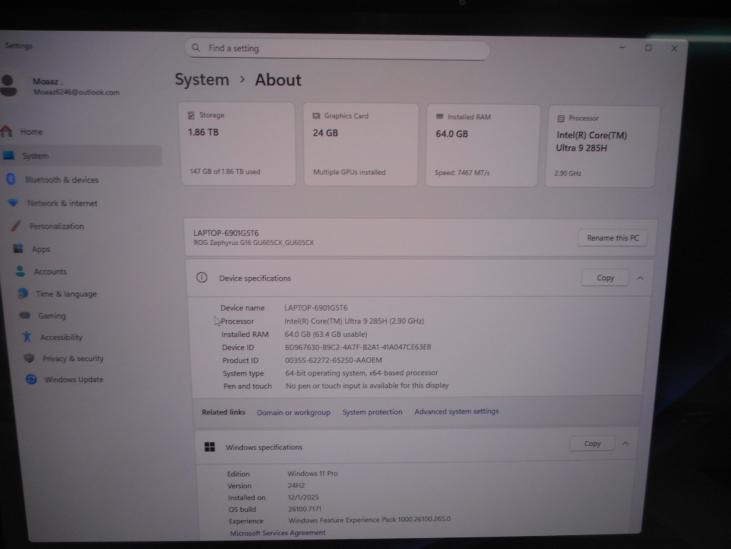Click the Home icon in sidebar
The height and width of the screenshot is (549, 731).
pos(6,132)
